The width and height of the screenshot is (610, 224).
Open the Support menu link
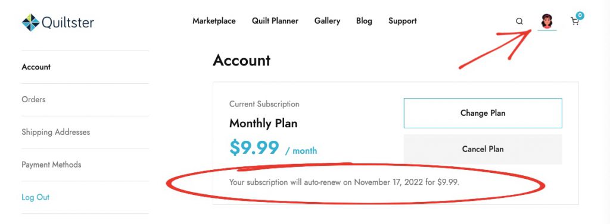pyautogui.click(x=402, y=21)
